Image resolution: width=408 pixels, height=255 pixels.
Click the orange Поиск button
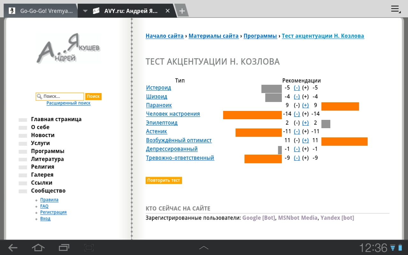tap(93, 96)
